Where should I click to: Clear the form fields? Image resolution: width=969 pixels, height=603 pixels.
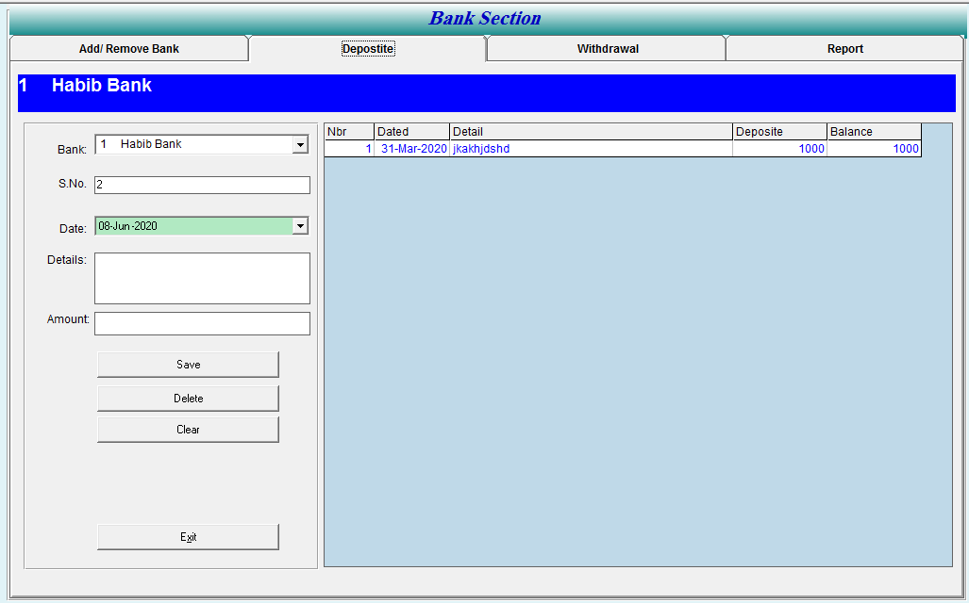(x=188, y=430)
